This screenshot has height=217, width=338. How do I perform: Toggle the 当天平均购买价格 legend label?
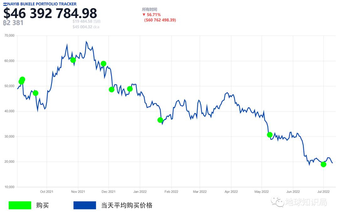point(127,205)
